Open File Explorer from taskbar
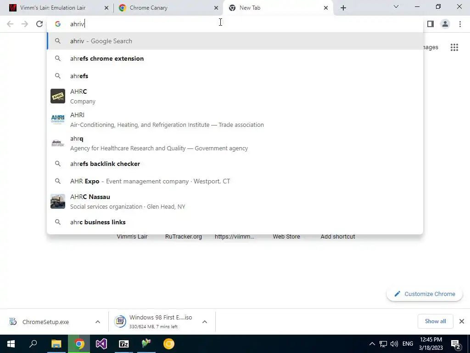The width and height of the screenshot is (470, 353). [56, 344]
